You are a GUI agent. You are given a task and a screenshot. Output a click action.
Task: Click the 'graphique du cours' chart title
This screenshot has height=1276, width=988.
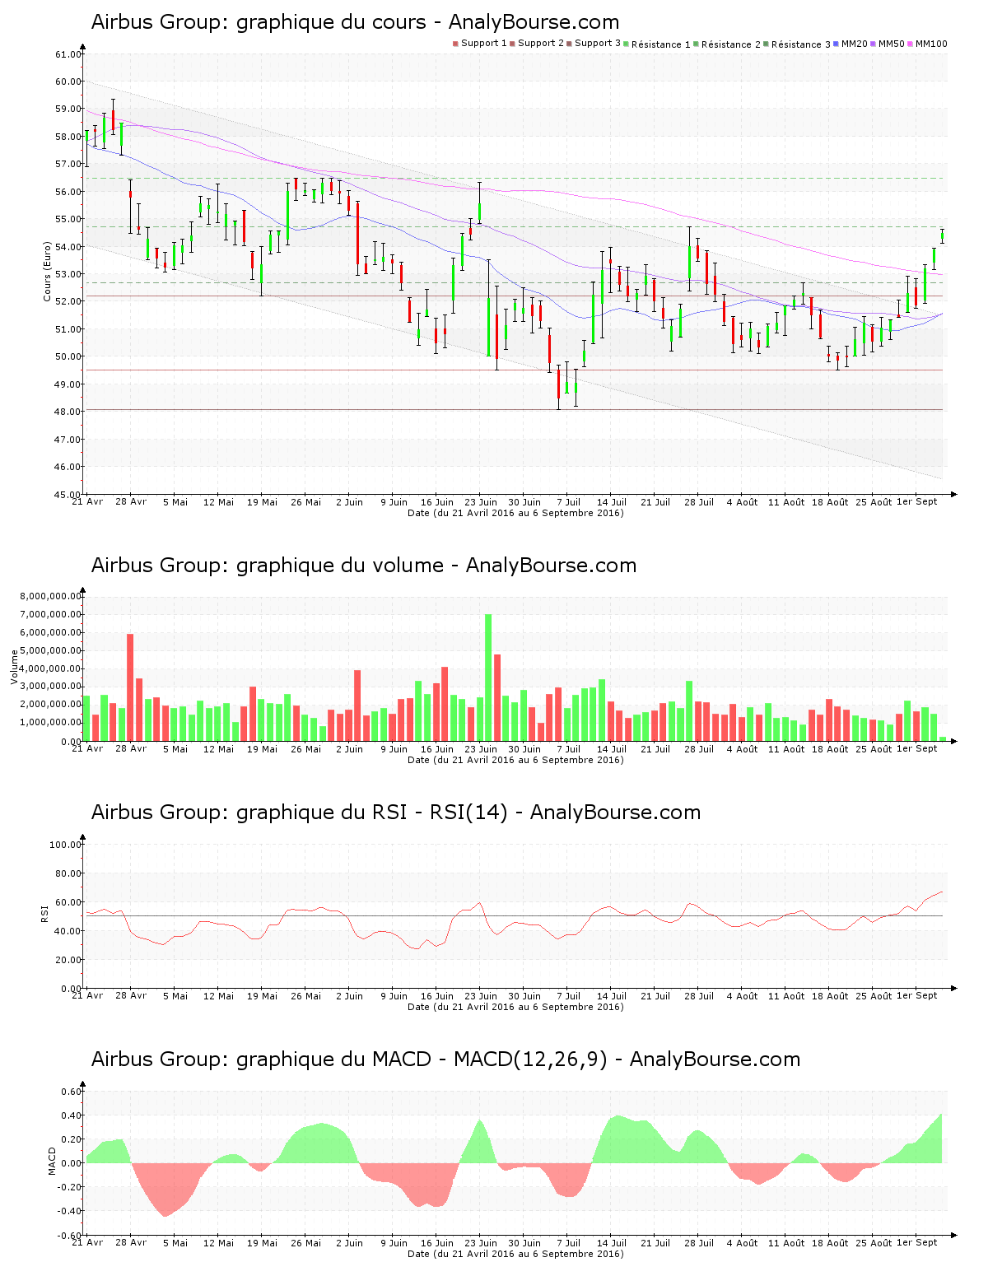[x=355, y=22]
